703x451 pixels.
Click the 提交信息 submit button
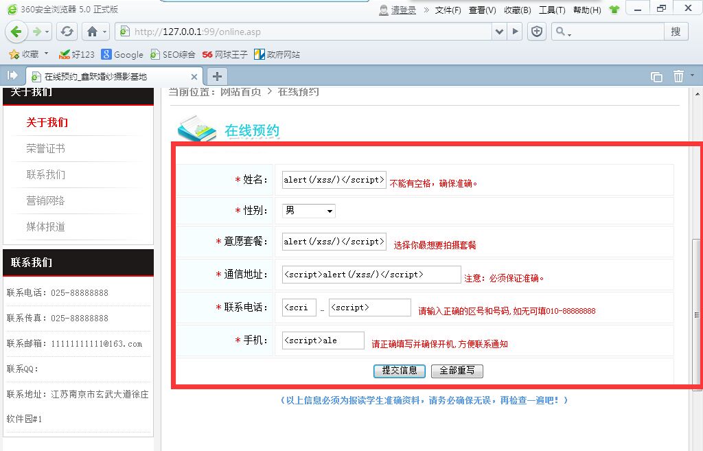pyautogui.click(x=400, y=371)
